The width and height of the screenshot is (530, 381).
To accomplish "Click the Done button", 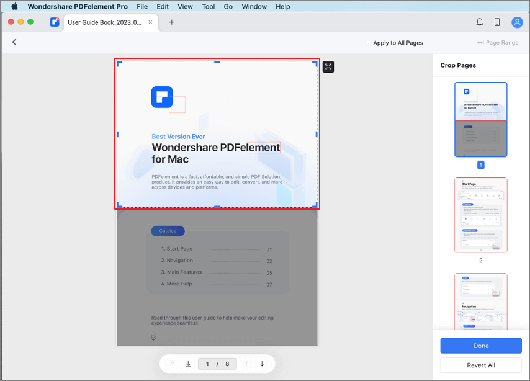I will point(480,346).
